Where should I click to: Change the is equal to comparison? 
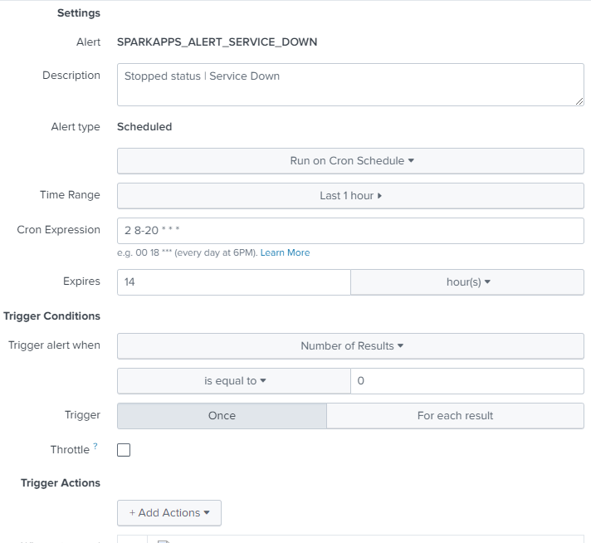234,381
